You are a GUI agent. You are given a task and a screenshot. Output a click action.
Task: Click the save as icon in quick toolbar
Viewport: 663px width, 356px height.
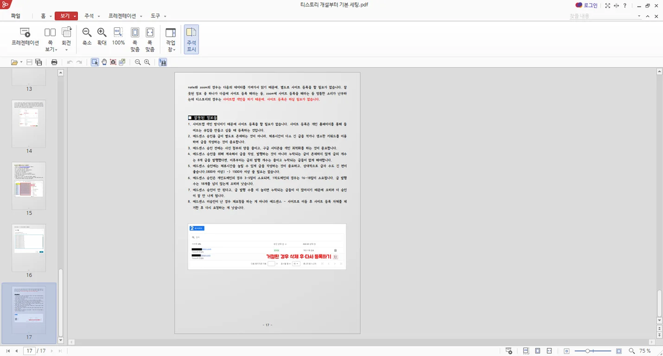point(38,62)
